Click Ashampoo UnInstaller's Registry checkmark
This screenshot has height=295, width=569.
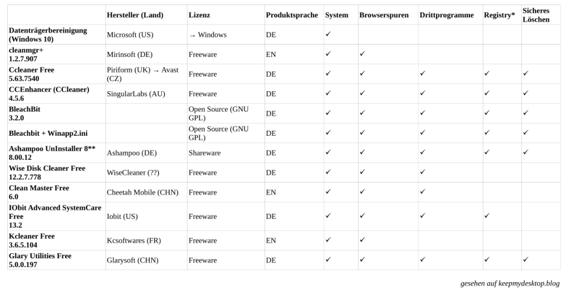point(487,152)
